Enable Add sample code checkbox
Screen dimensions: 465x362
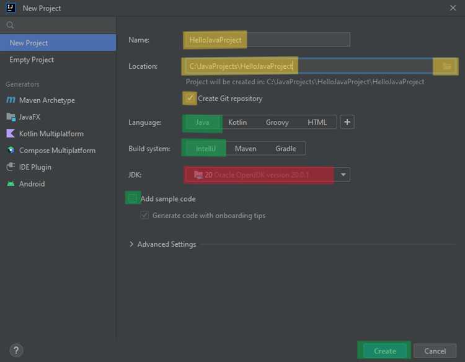132,199
